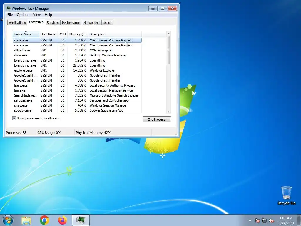Open the Options menu
This screenshot has width=301, height=226.
[x=23, y=15]
